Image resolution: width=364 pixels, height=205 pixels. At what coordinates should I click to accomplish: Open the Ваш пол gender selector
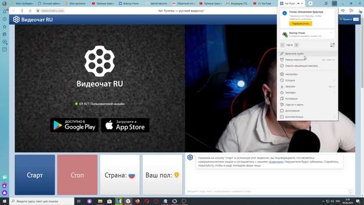coord(163,175)
